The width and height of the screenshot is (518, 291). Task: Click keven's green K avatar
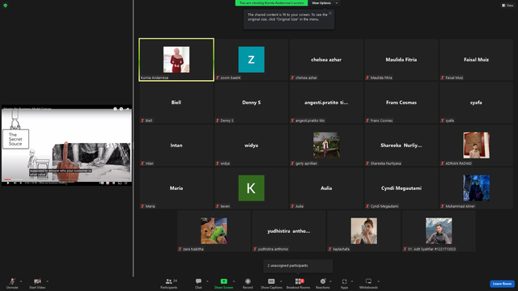point(252,188)
